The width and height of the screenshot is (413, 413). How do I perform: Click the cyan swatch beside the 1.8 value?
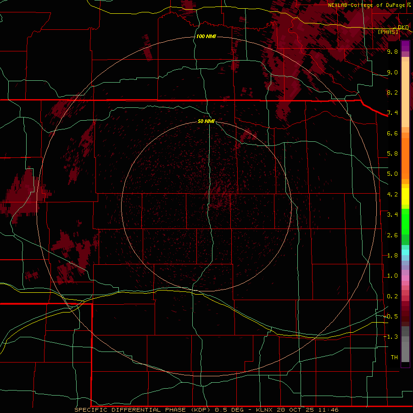click(405, 252)
